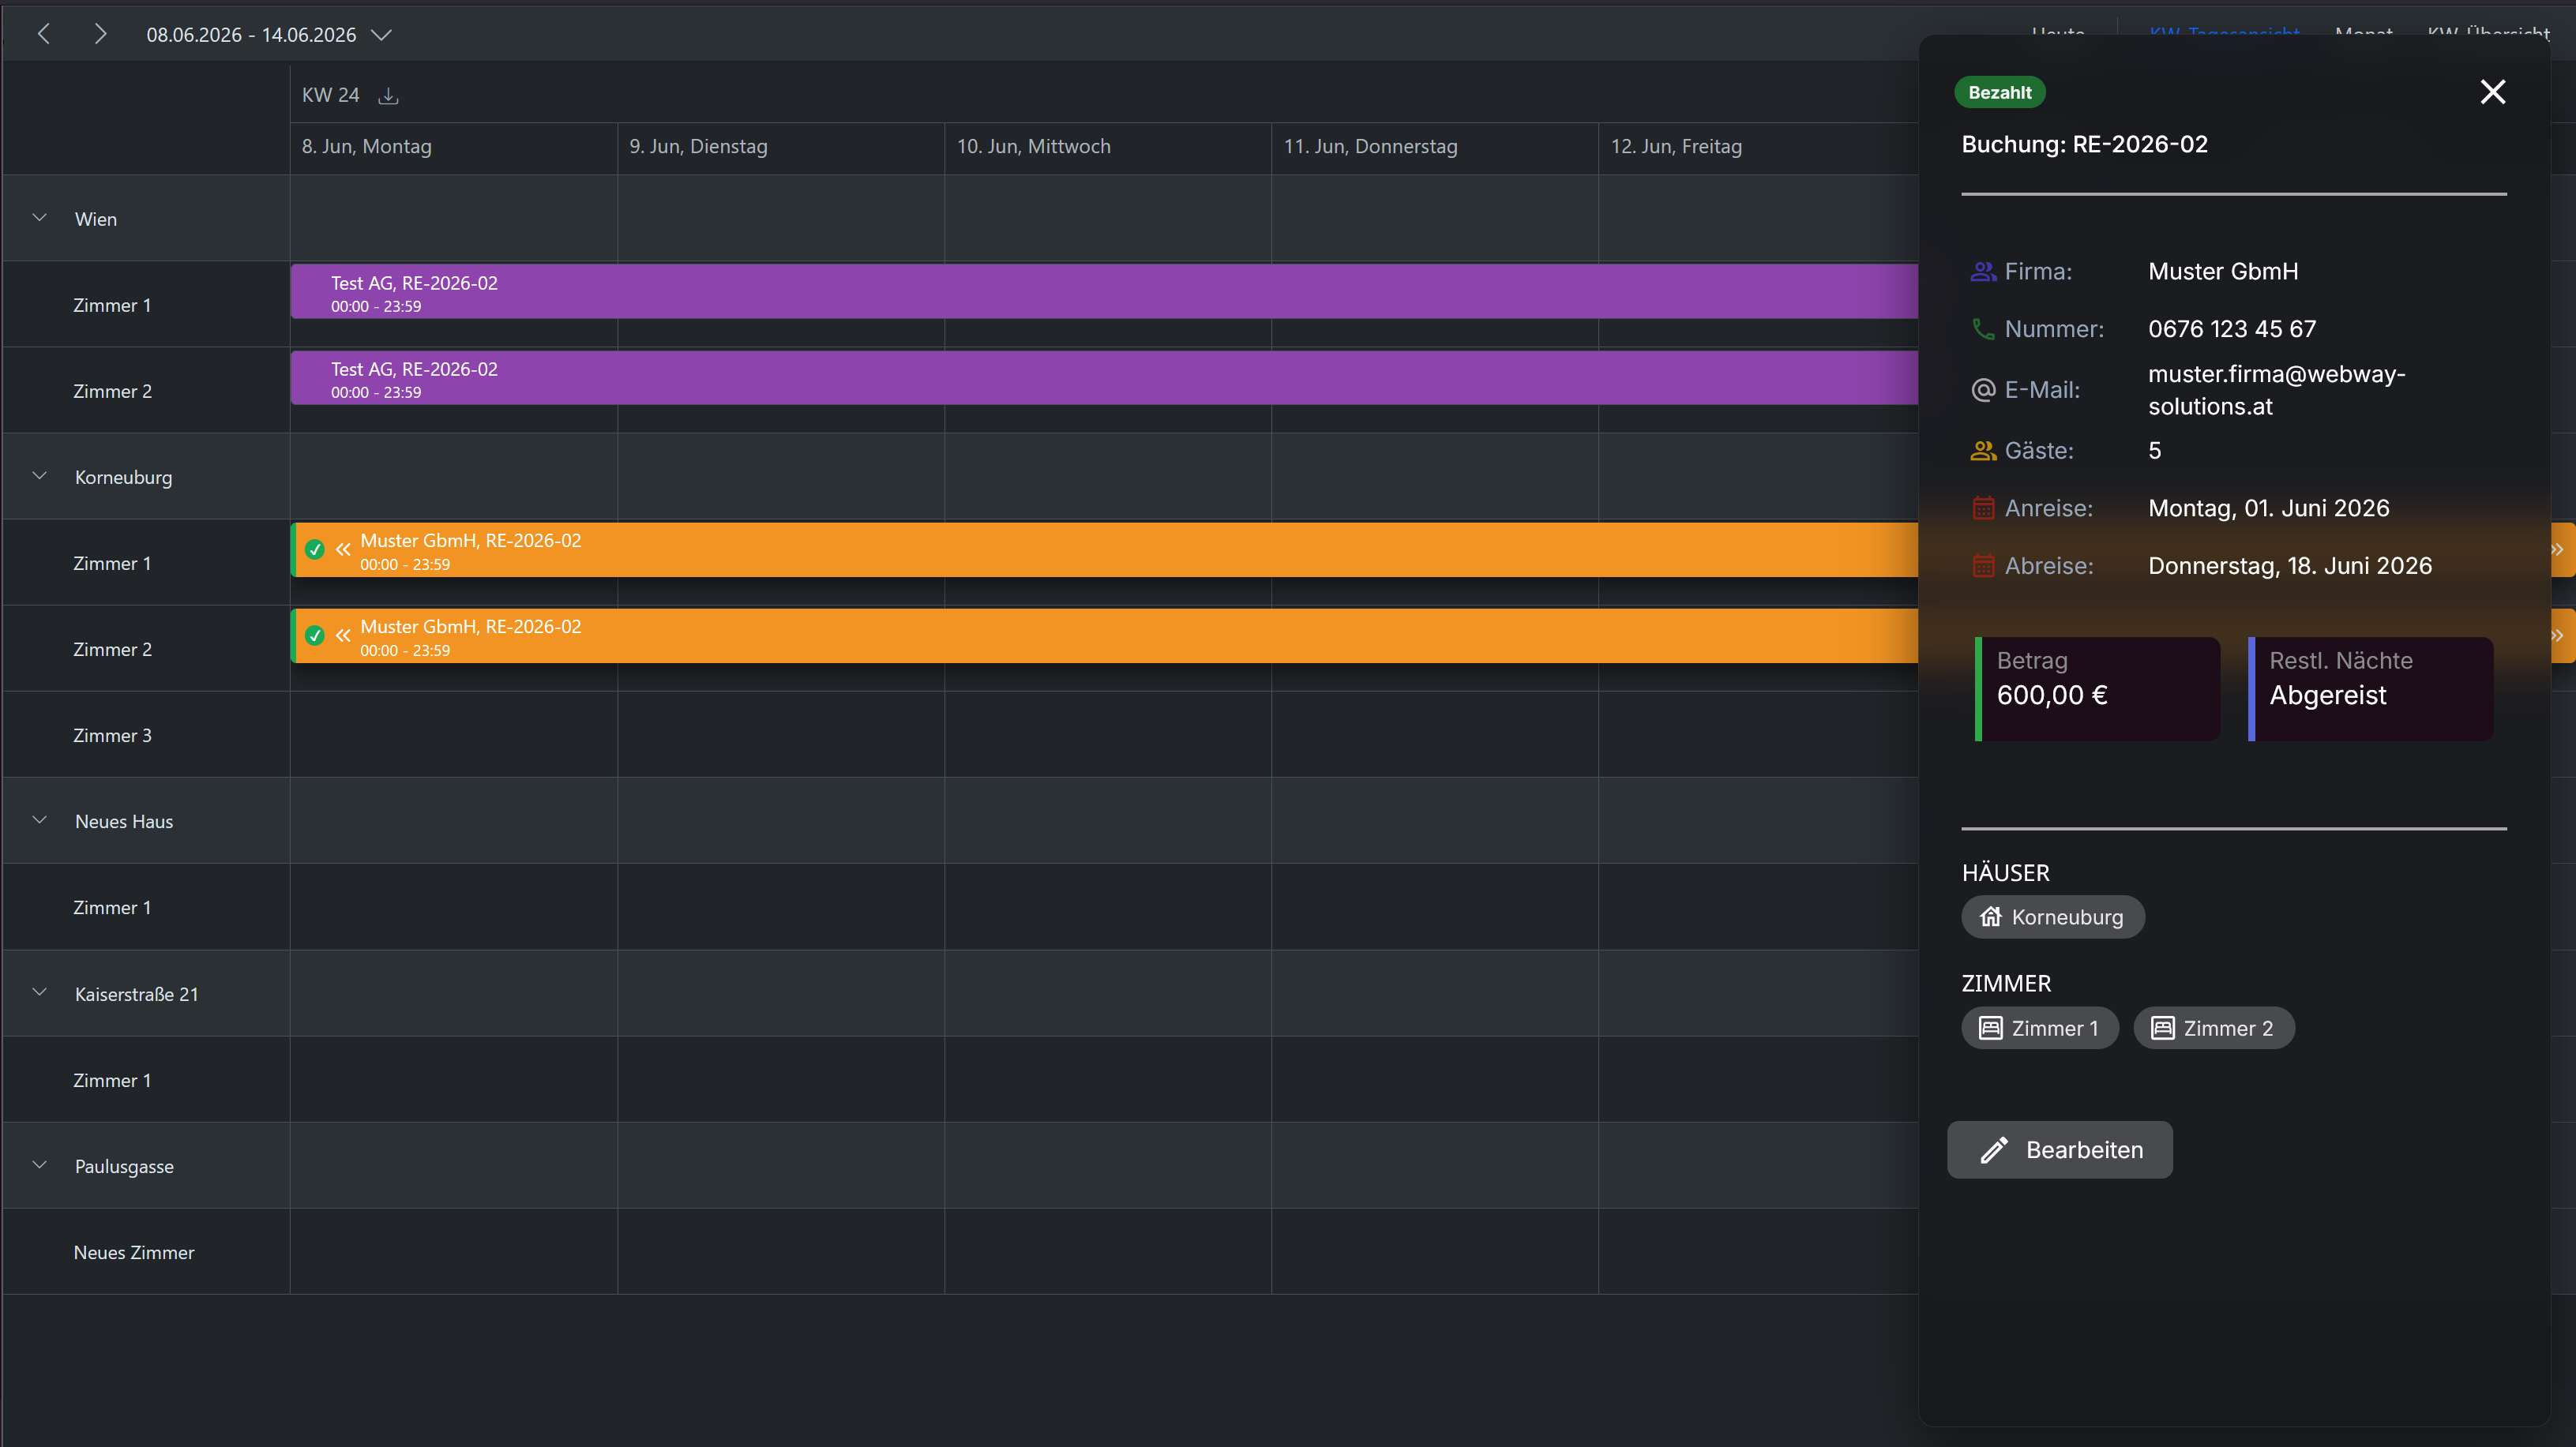Click the Bezahlt status badge
Image resolution: width=2576 pixels, height=1447 pixels.
click(2000, 92)
